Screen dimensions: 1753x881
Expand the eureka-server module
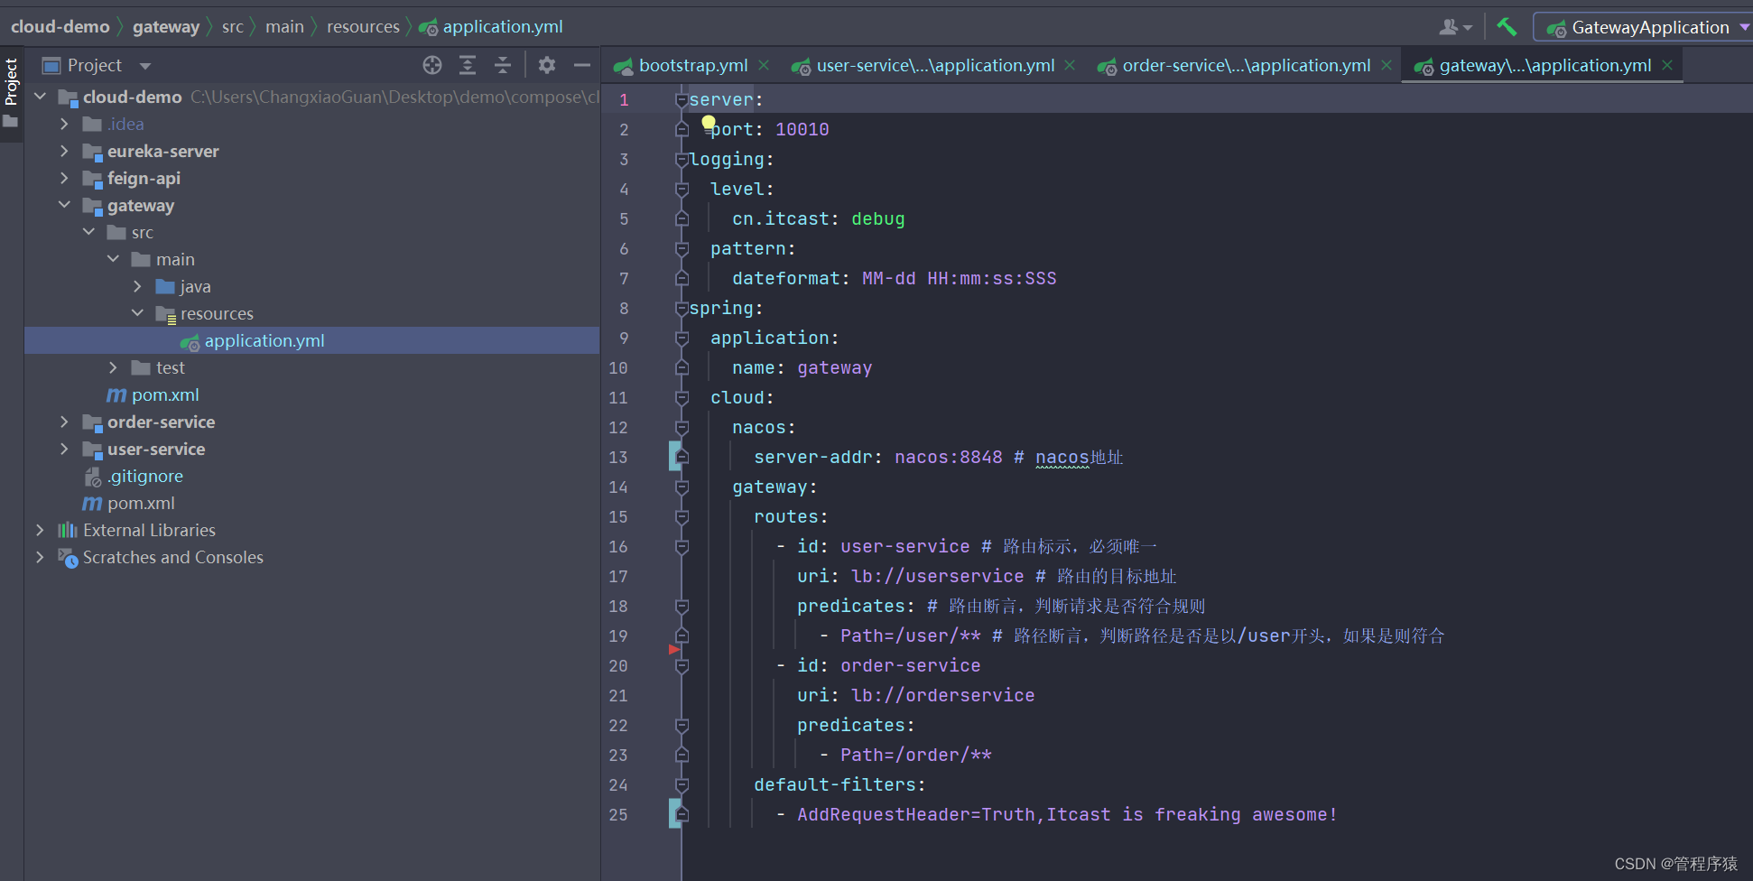(64, 151)
